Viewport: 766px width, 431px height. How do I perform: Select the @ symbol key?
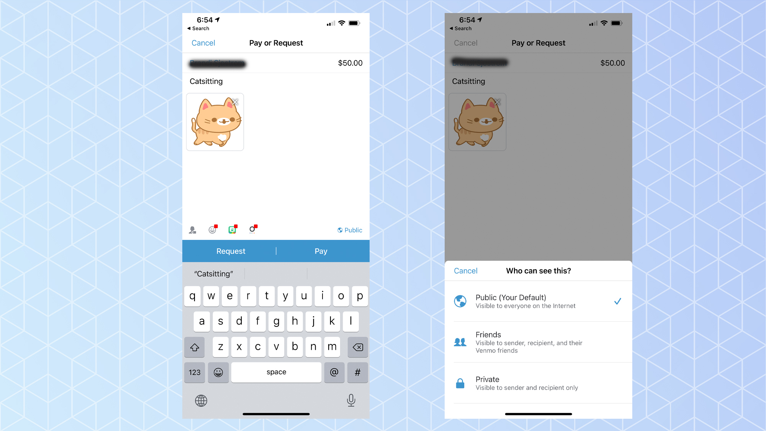pos(335,372)
